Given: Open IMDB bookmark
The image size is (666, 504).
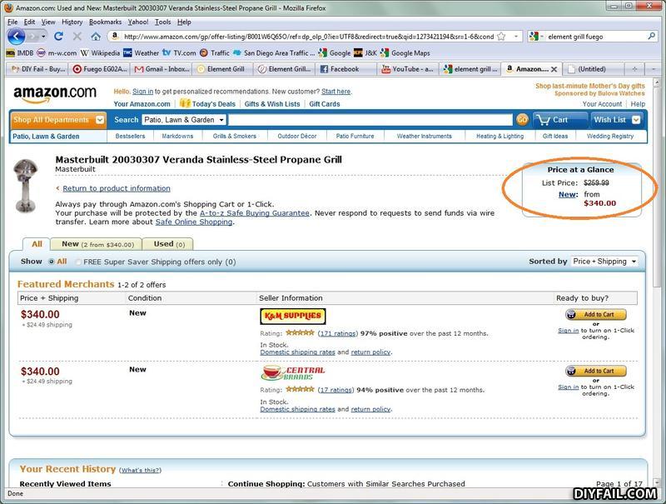Looking at the screenshot, I should tap(20, 52).
